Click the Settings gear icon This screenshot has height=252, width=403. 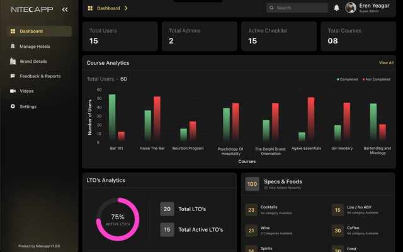pyautogui.click(x=13, y=106)
